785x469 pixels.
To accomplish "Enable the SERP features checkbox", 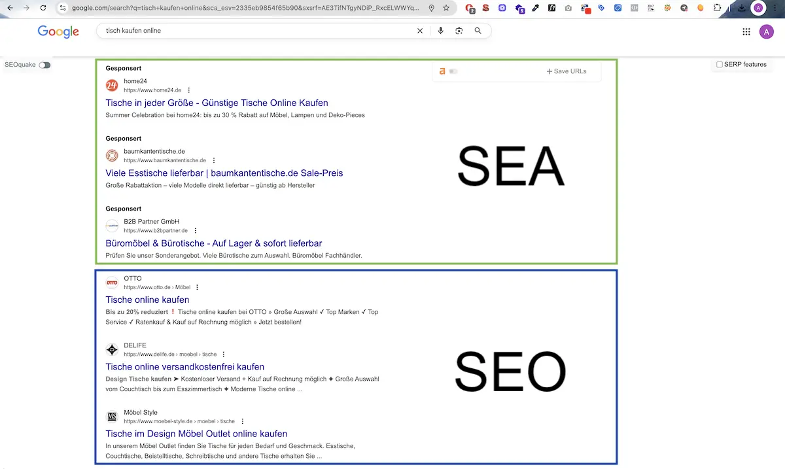I will 720,65.
